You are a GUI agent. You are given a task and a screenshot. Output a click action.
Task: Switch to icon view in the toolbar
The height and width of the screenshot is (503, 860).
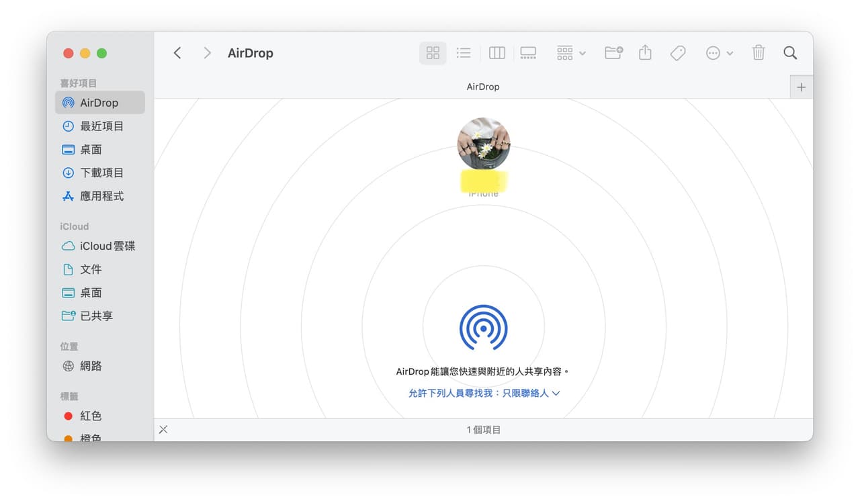pyautogui.click(x=432, y=52)
